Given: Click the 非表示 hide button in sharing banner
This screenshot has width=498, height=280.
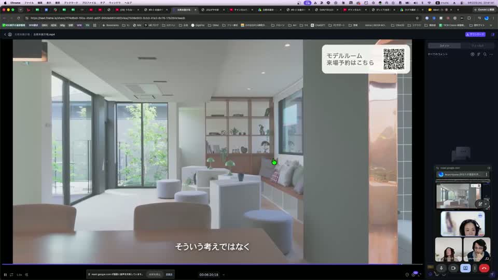Looking at the screenshot, I should (x=169, y=274).
